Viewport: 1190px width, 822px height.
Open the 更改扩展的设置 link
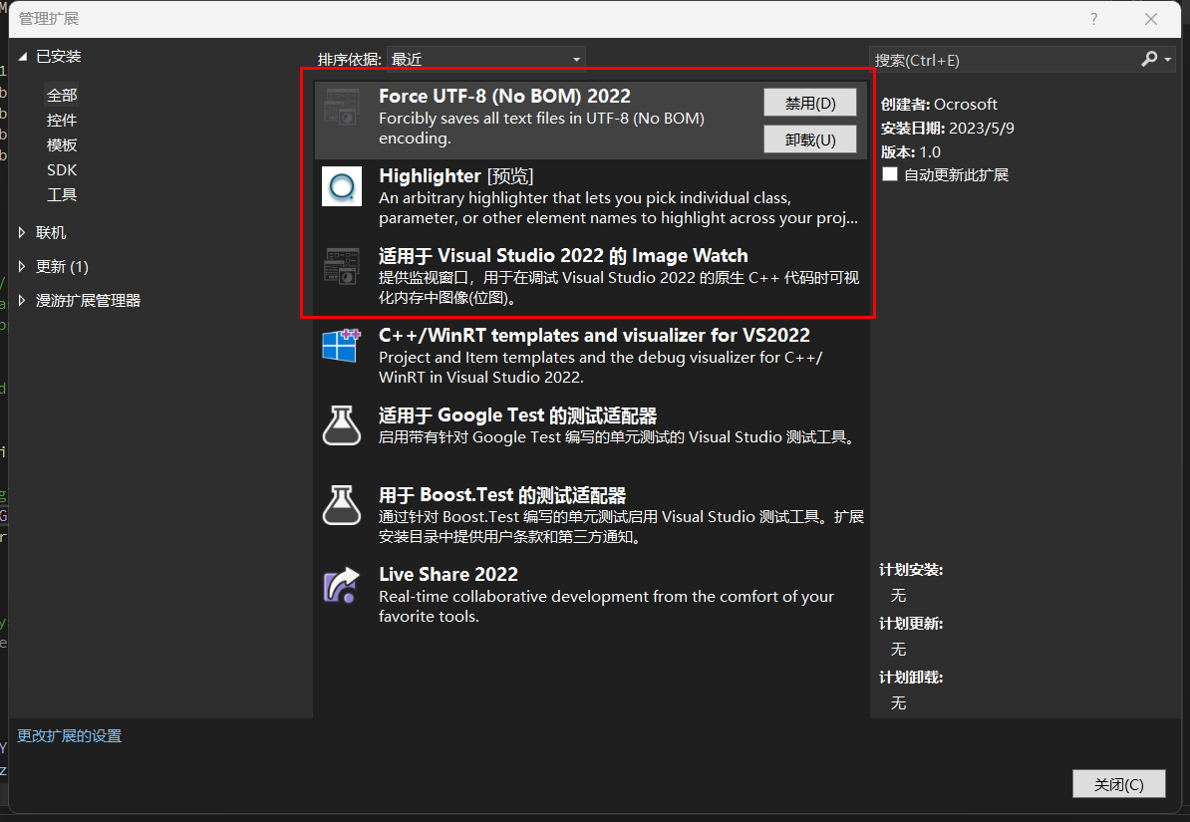click(69, 735)
